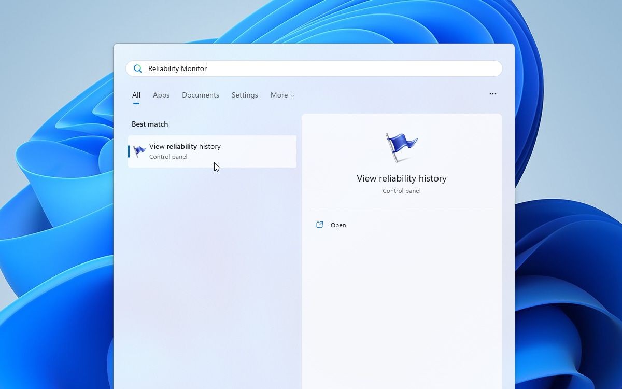Click the search box containing Reliability Monitor
This screenshot has height=389, width=622.
click(314, 68)
